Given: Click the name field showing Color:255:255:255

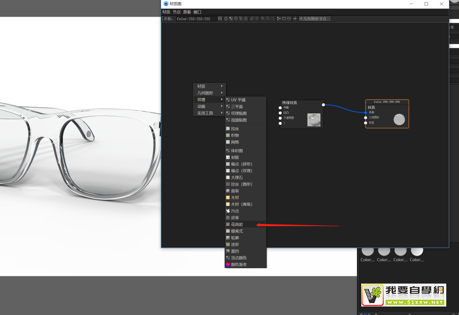Looking at the screenshot, I should pos(196,19).
